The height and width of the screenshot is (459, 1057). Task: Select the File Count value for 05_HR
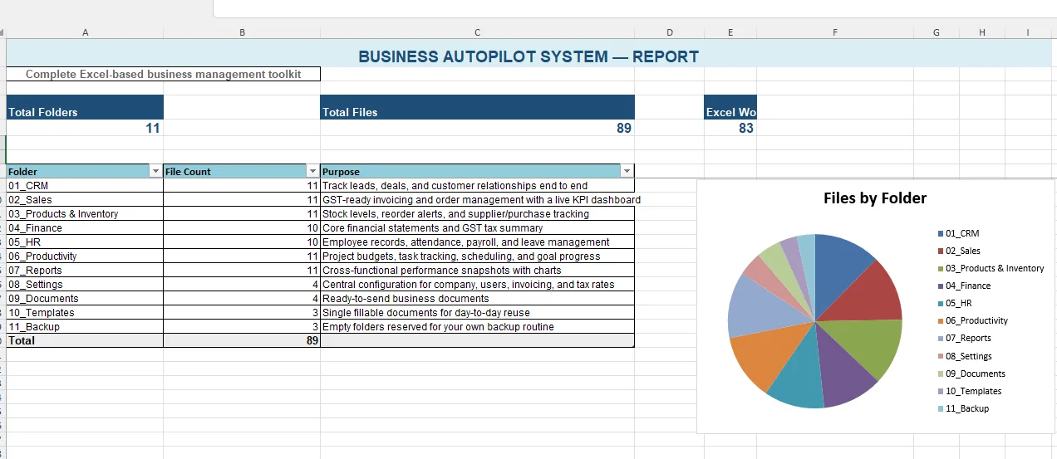242,242
